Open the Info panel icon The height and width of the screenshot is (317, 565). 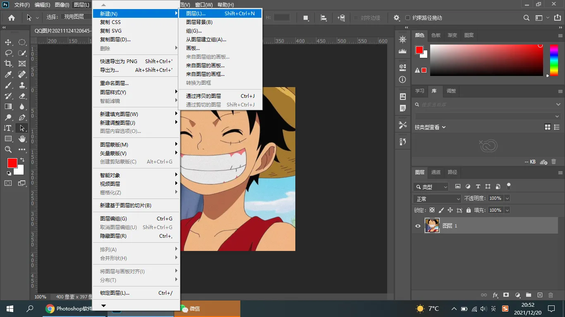tap(402, 80)
